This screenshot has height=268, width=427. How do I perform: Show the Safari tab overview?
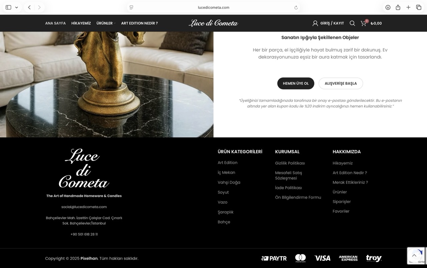click(419, 7)
